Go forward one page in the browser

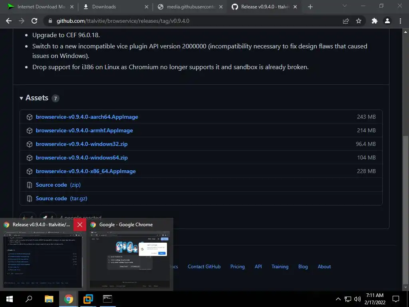(22, 21)
